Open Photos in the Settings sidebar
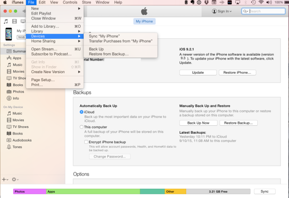 [19, 91]
